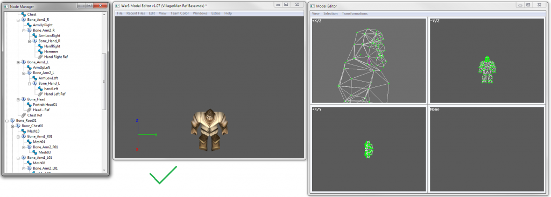The height and width of the screenshot is (197, 551).
Task: Open the Selection menu in the Model Editor window
Action: 331,13
